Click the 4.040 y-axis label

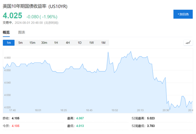tap(7, 82)
